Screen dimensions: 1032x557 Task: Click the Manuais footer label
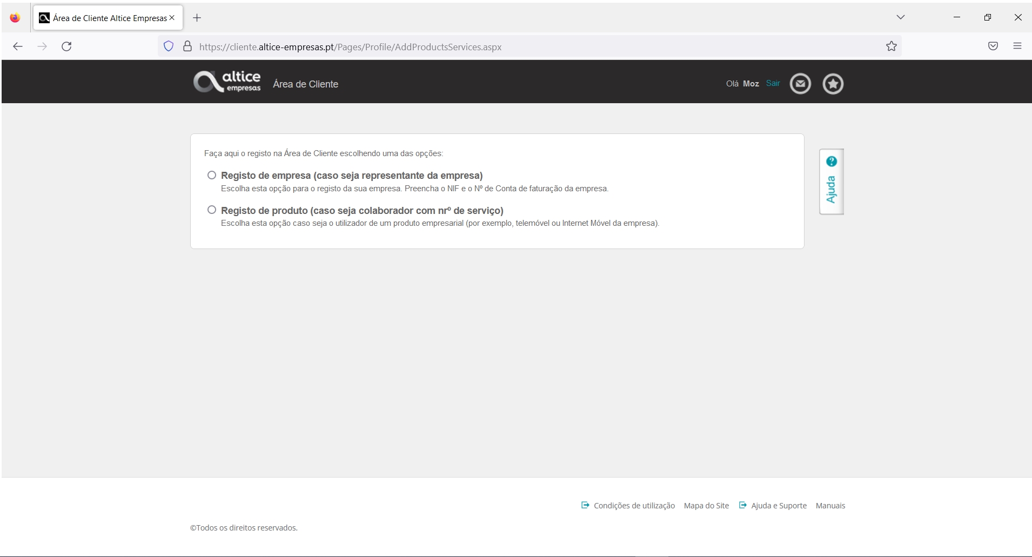(x=830, y=506)
